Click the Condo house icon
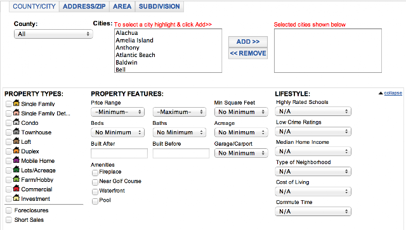The height and width of the screenshot is (230, 406). [16, 122]
